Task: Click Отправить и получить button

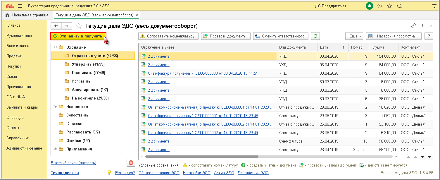Action: click(x=78, y=36)
